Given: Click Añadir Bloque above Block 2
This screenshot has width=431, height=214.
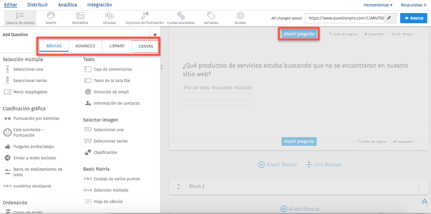Looking at the screenshot, I should 278,165.
